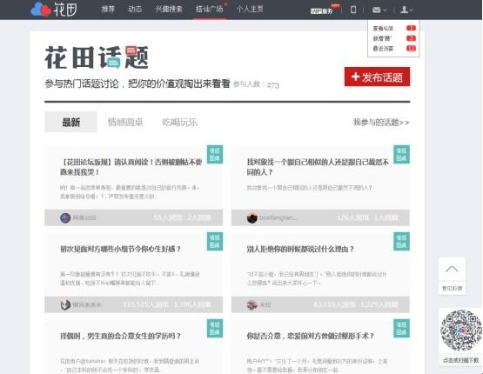Screen dimensions: 483x374
Task: Click the feedback button under top arrow
Action: pyautogui.click(x=452, y=288)
